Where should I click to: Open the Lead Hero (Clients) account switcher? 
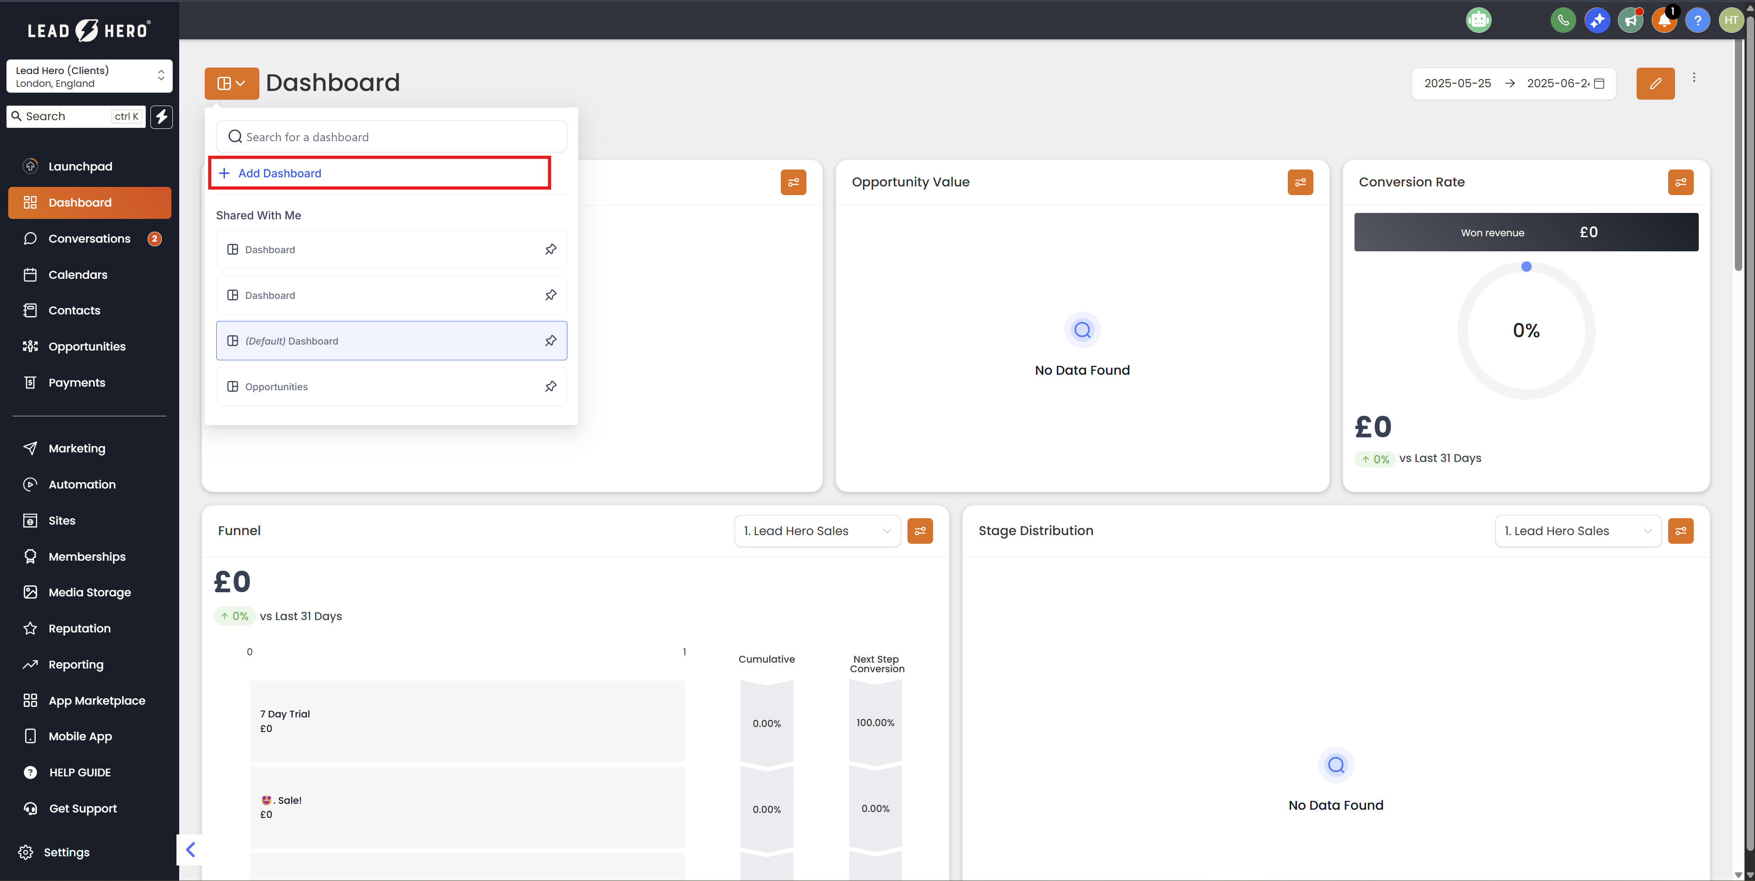pos(89,76)
